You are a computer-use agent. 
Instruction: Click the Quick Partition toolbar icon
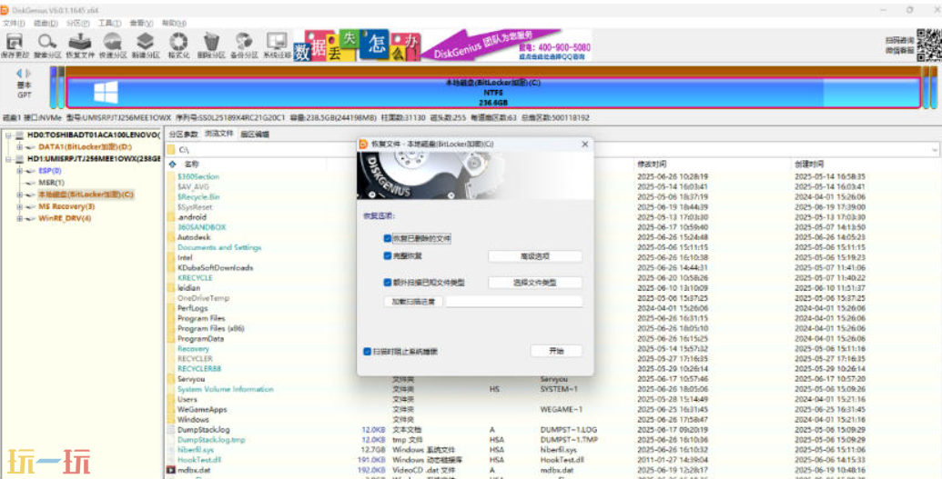(x=113, y=42)
